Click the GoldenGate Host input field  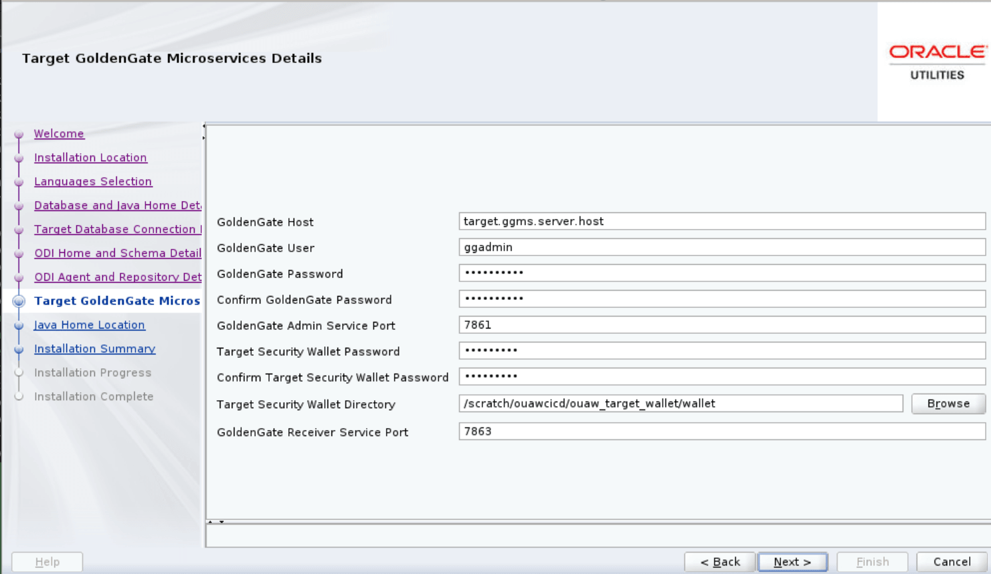click(722, 221)
